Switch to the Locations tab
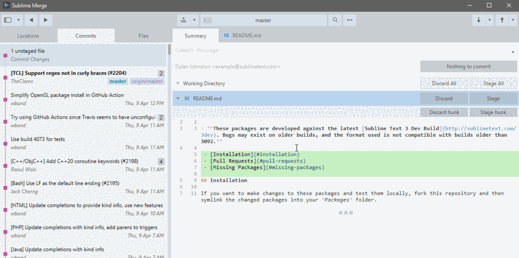The width and height of the screenshot is (519, 258). (x=28, y=36)
